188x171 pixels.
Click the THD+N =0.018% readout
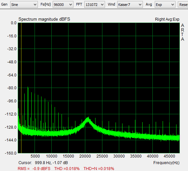(99, 168)
